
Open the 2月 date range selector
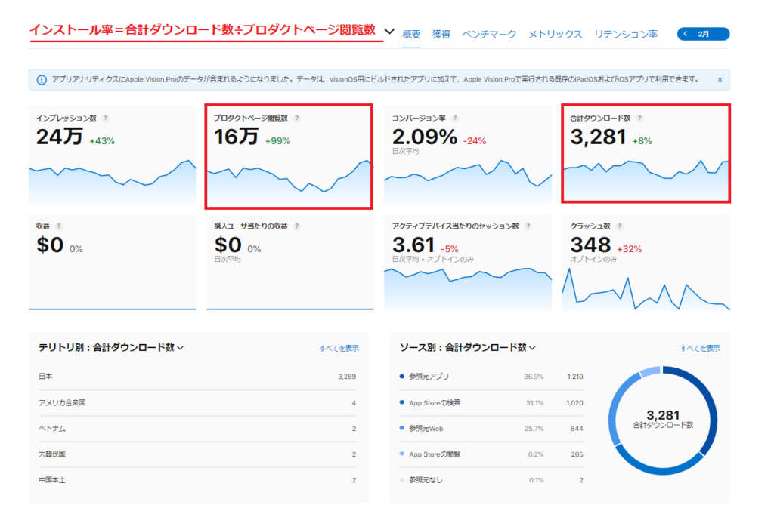click(x=704, y=34)
